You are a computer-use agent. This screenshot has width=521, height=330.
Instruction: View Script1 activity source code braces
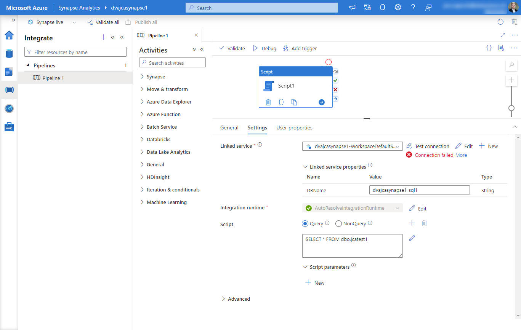point(281,102)
